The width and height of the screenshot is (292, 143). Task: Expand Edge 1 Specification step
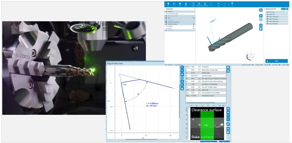pyautogui.click(x=266, y=17)
